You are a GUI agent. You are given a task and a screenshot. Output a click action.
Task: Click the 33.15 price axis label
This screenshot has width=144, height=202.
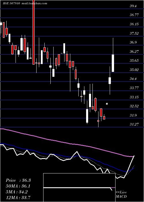[x=134, y=97]
